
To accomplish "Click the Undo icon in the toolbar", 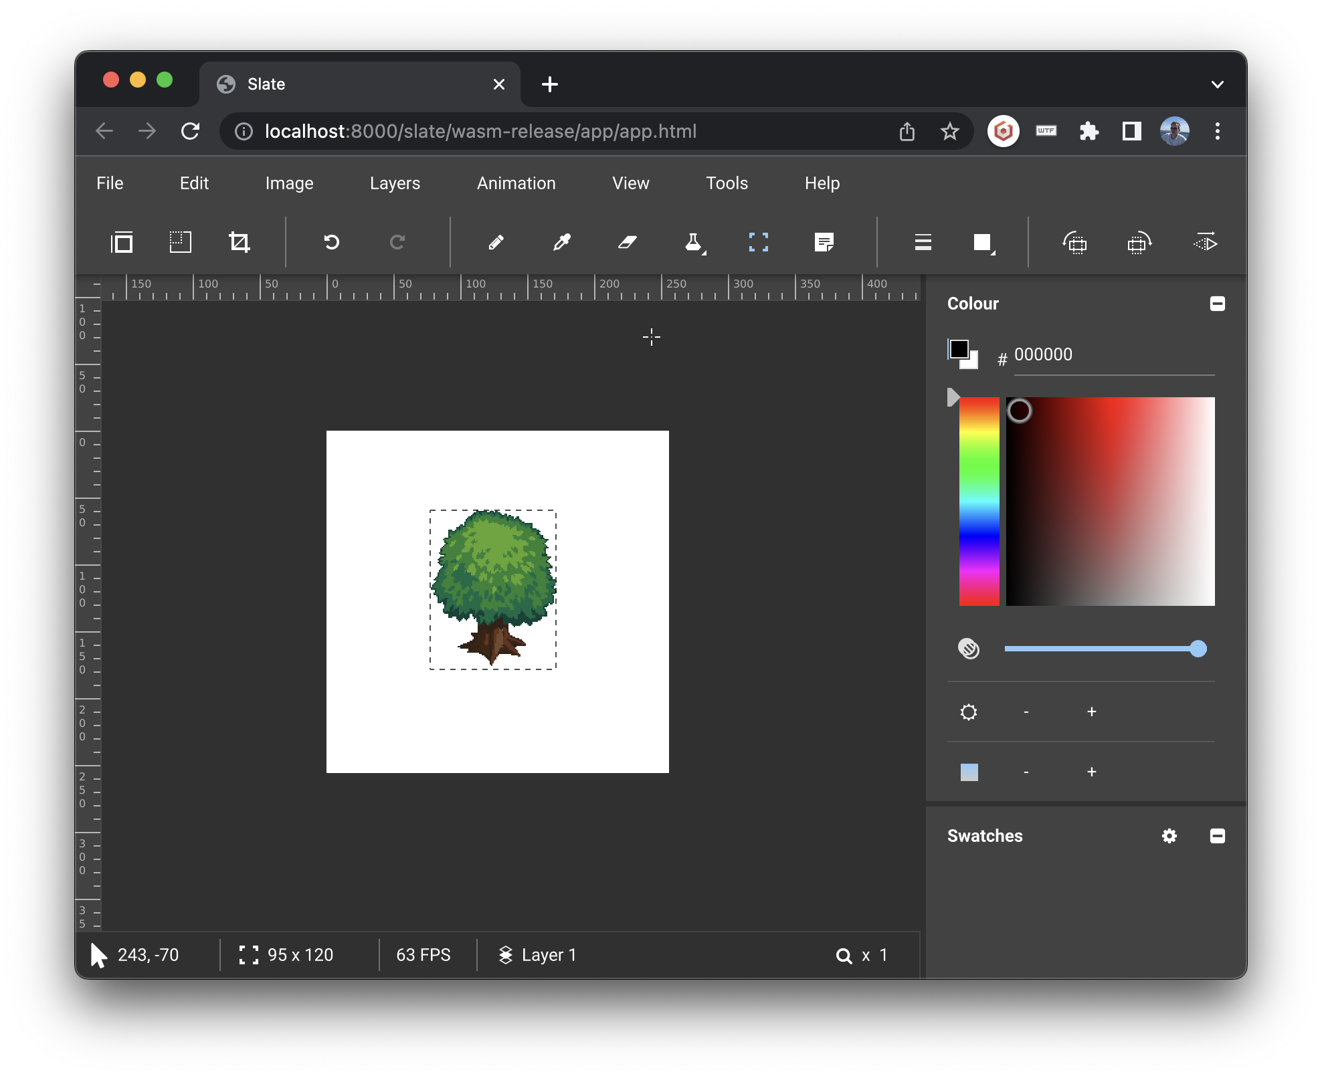I will (x=332, y=242).
